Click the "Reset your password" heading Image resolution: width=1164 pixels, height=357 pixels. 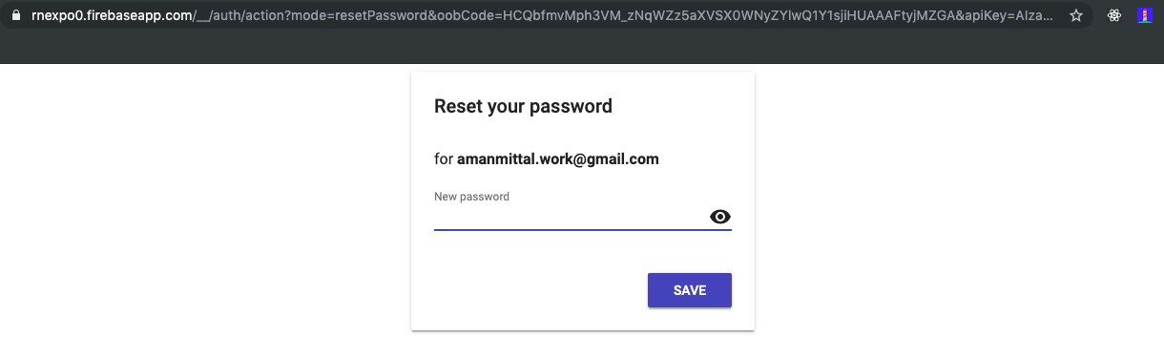pyautogui.click(x=523, y=106)
